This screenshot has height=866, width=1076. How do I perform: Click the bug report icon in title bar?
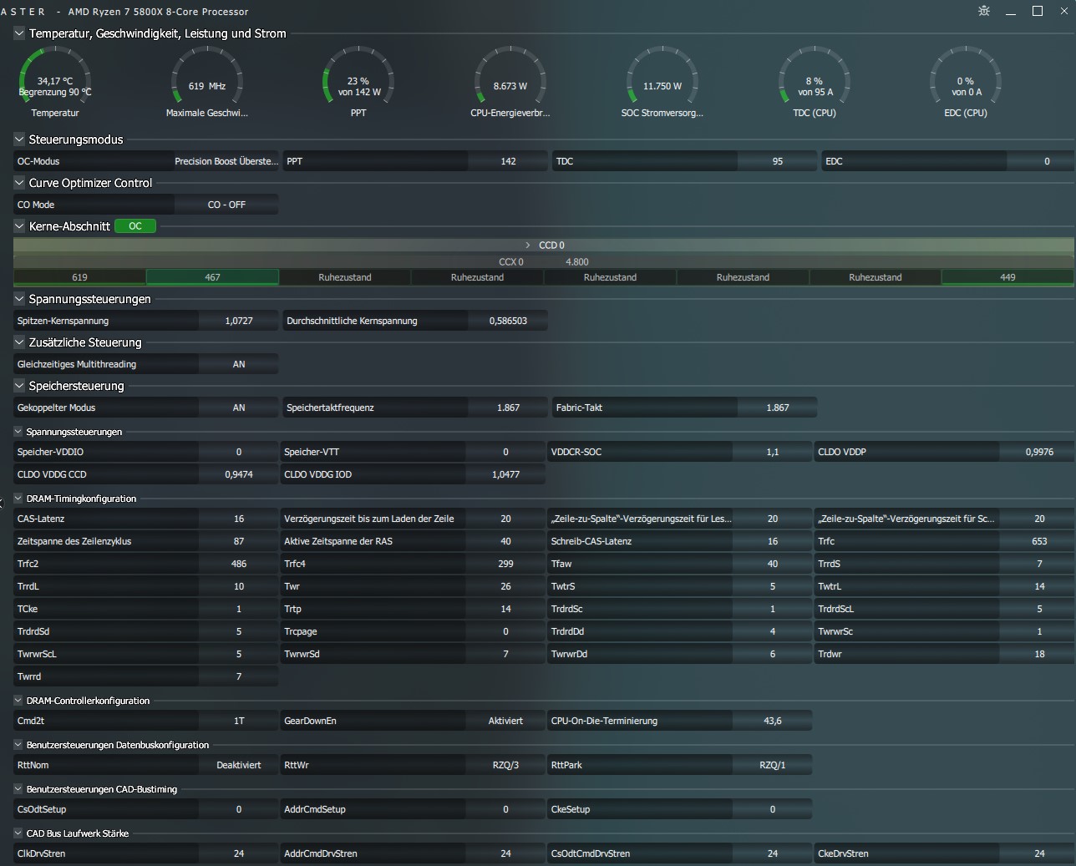(984, 11)
